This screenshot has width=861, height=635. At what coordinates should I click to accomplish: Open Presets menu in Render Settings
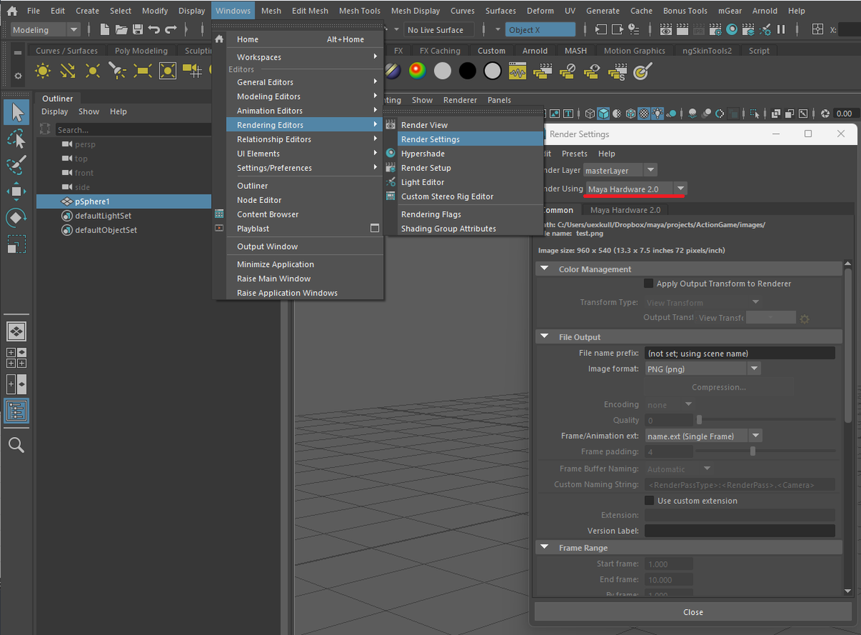(575, 154)
